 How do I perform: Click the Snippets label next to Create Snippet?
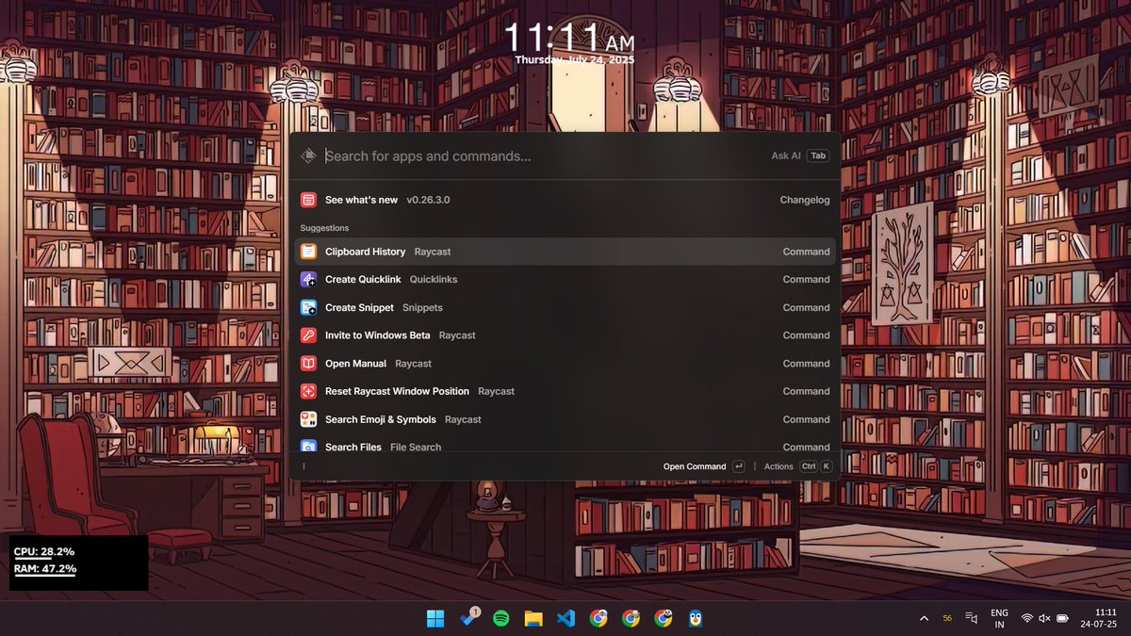(422, 307)
